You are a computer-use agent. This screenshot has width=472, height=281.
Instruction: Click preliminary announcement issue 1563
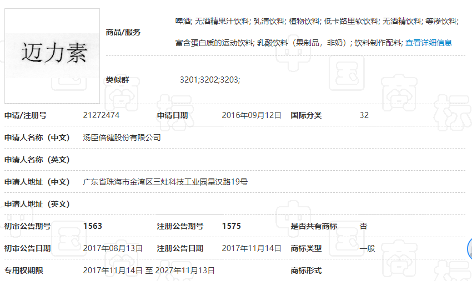coord(92,226)
